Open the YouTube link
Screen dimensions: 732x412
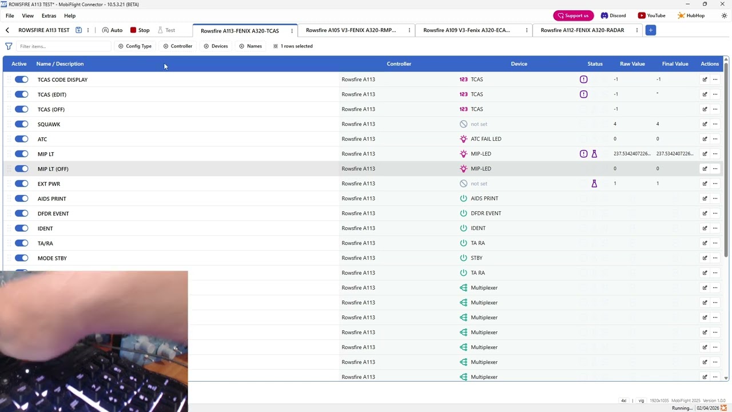[652, 15]
